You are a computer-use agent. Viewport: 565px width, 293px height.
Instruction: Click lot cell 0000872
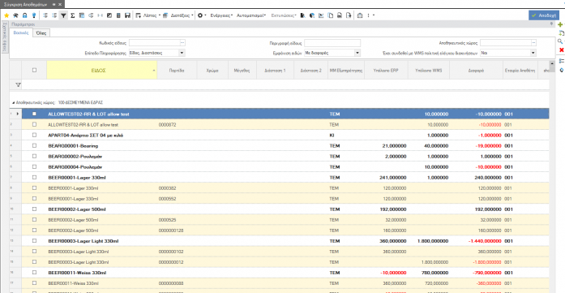[x=167, y=124]
